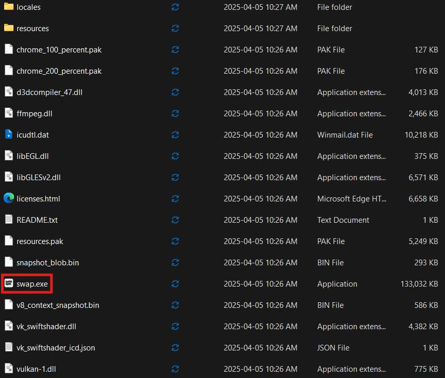Click the 10,218 KB size value

(421, 135)
